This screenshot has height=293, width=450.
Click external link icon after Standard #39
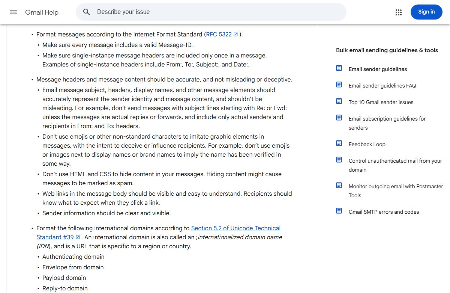(x=78, y=237)
